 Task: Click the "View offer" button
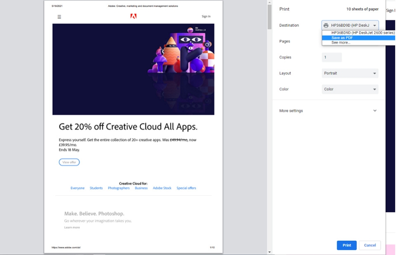(69, 162)
